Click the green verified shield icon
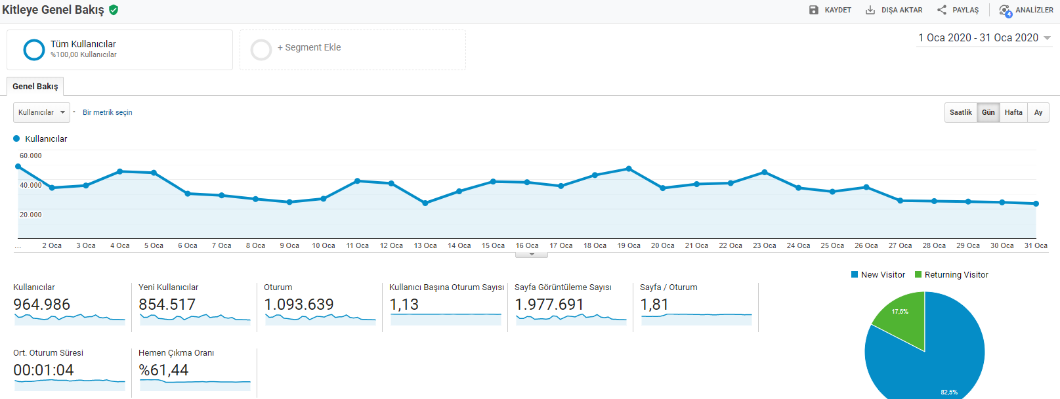This screenshot has height=399, width=1060. click(x=114, y=10)
